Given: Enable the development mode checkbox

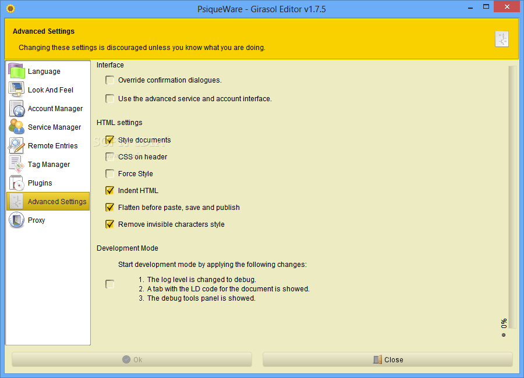Looking at the screenshot, I should tap(109, 284).
